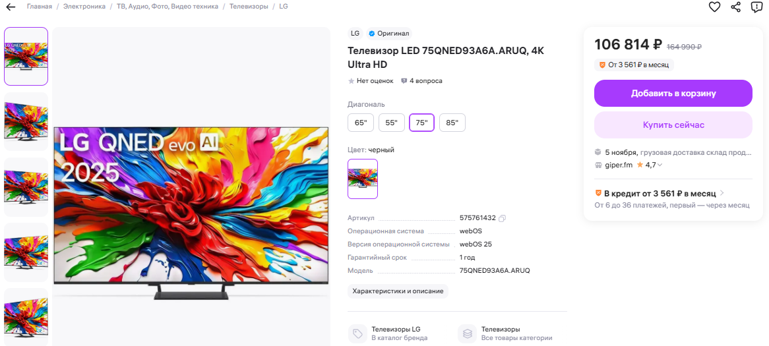Click orange shield icon in monthly payment badge

[602, 65]
